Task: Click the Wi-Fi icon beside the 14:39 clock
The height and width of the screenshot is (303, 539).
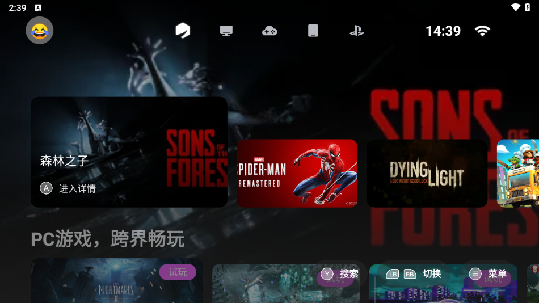Action: [482, 31]
